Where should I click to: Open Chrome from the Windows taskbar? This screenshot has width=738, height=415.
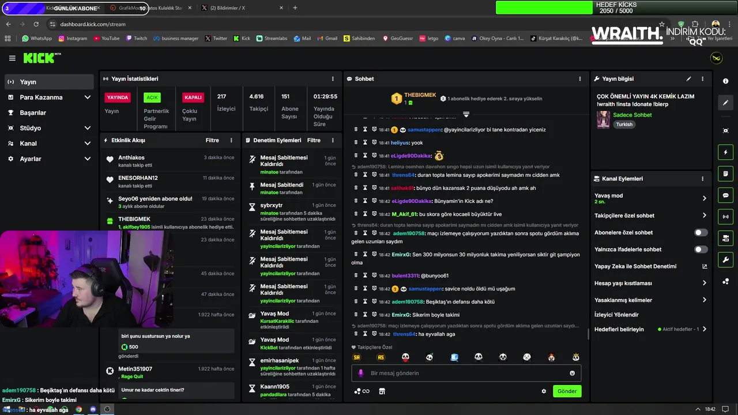(78, 409)
